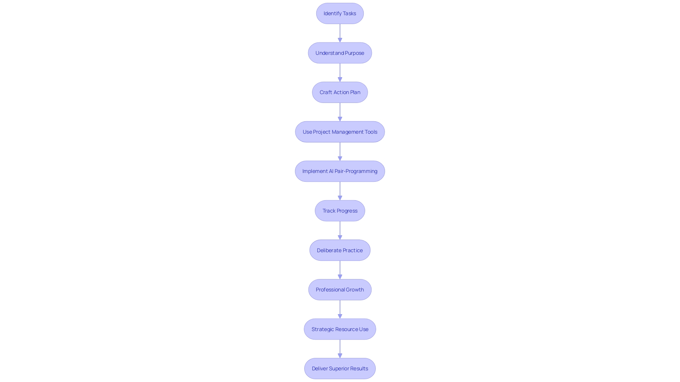
Task: Toggle visibility of the Professional Growth node
Action: (x=340, y=289)
